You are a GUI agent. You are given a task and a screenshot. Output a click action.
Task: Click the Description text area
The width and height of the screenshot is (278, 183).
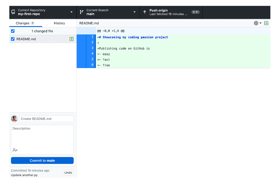(42, 136)
